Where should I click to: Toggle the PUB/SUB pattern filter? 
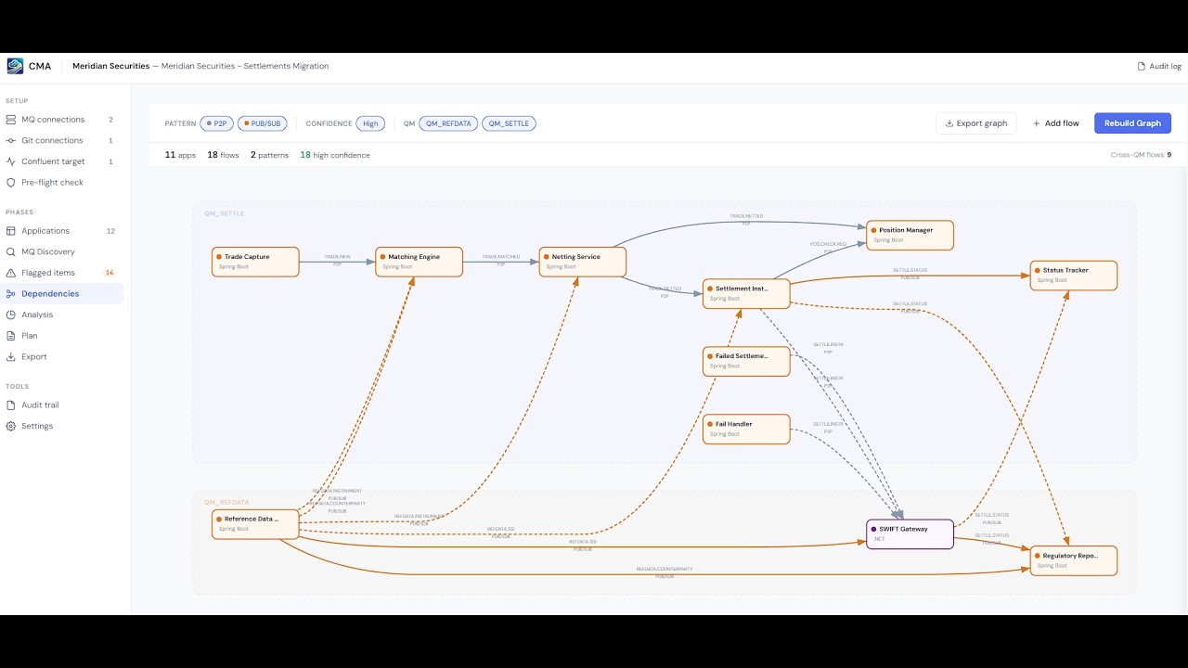point(262,123)
